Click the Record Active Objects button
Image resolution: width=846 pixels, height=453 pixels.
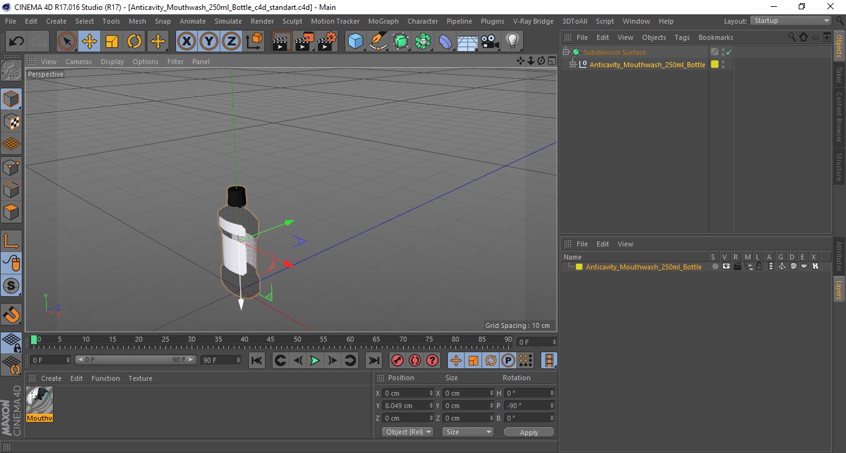pyautogui.click(x=397, y=360)
